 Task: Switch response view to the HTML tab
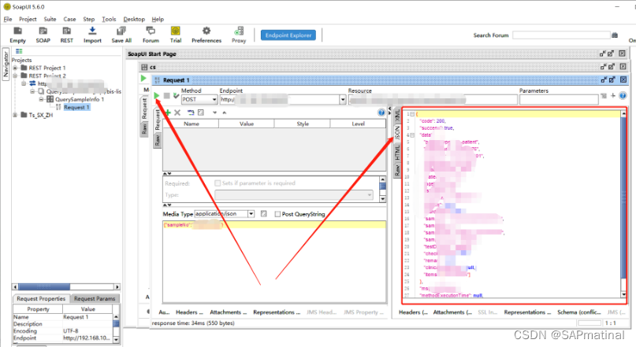pyautogui.click(x=397, y=152)
